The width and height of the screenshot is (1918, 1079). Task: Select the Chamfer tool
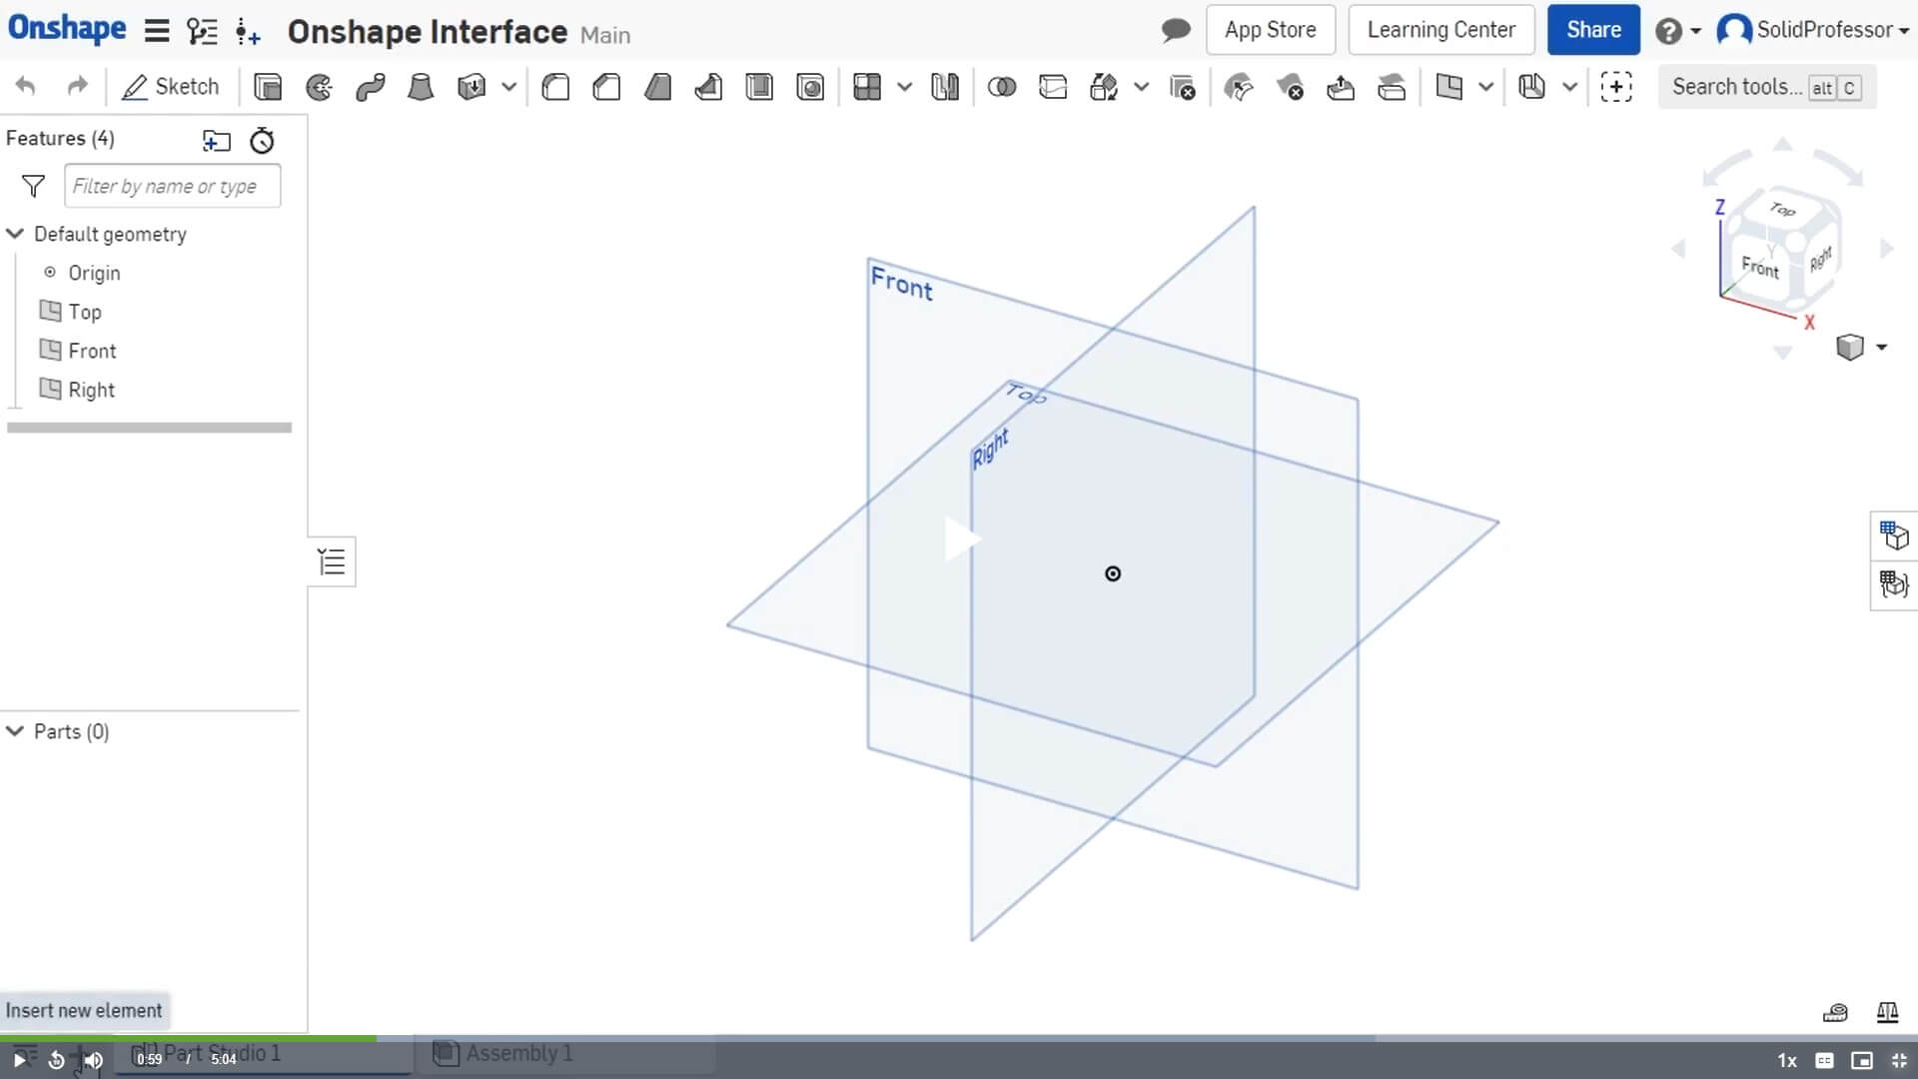point(605,87)
